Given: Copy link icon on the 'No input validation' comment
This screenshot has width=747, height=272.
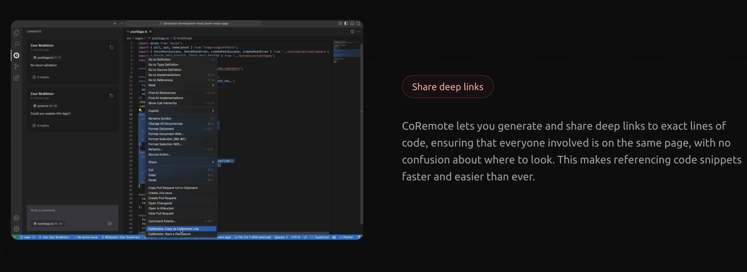Looking at the screenshot, I should 111,47.
